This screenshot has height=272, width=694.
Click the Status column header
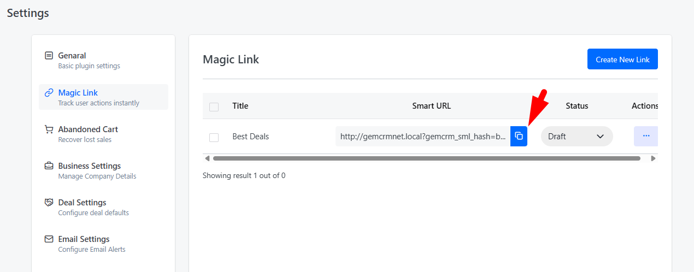(577, 106)
